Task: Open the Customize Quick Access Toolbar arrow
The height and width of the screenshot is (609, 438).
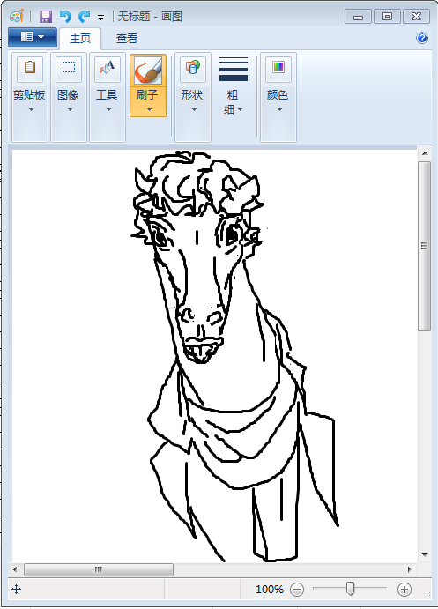Action: pyautogui.click(x=100, y=17)
